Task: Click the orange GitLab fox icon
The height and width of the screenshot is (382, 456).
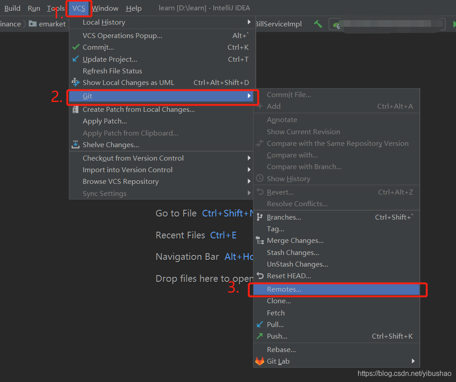Action: point(260,361)
